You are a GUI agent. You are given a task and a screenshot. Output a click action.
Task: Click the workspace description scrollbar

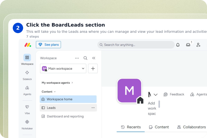point(159,104)
